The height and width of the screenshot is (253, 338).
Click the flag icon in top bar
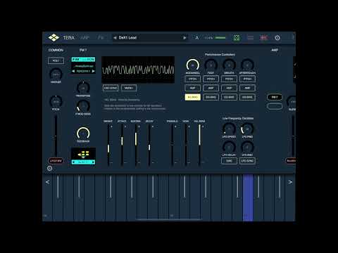pyautogui.click(x=263, y=38)
